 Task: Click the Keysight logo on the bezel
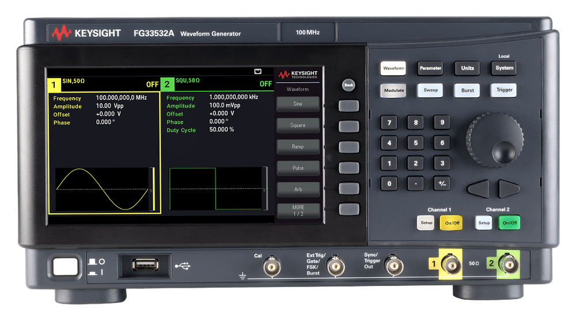(86, 33)
